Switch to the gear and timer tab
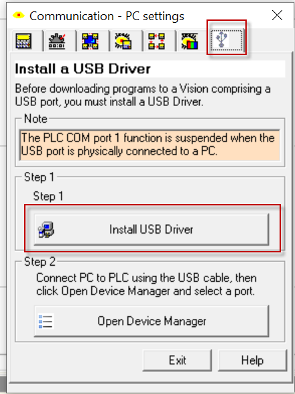The width and height of the screenshot is (295, 394). [x=57, y=41]
